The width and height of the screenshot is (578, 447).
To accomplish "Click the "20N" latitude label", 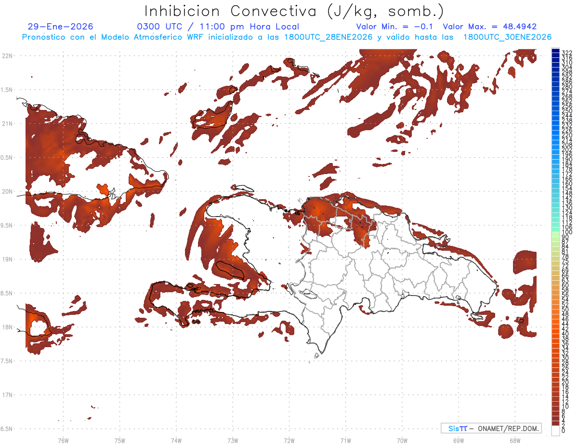I will tap(7, 191).
